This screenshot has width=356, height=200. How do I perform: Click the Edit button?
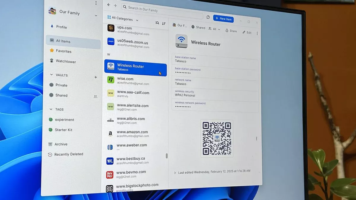[247, 32]
